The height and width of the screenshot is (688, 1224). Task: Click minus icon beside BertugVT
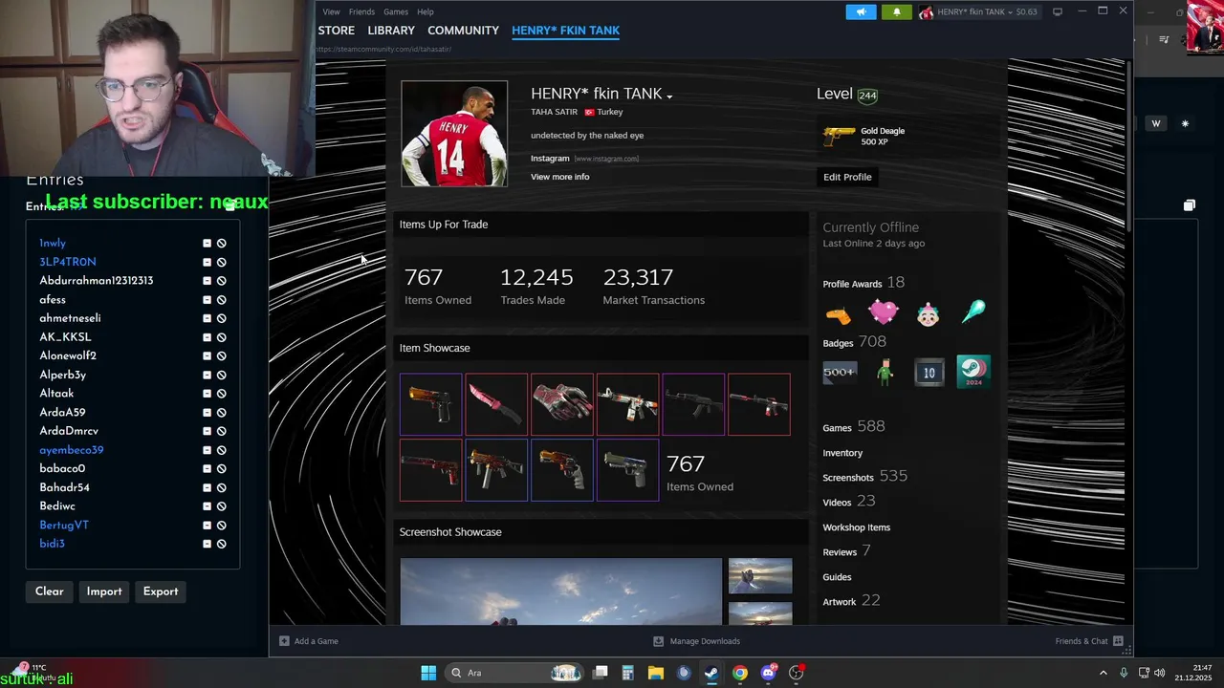click(x=207, y=526)
